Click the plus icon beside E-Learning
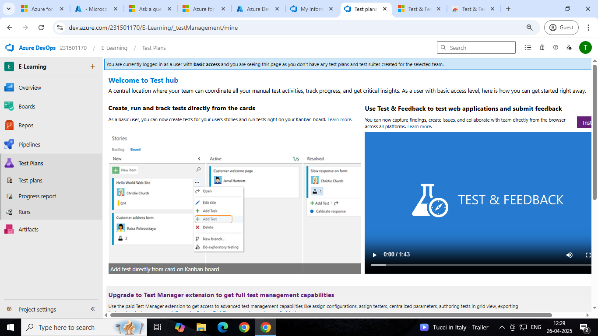Image resolution: width=598 pixels, height=336 pixels. tap(92, 66)
